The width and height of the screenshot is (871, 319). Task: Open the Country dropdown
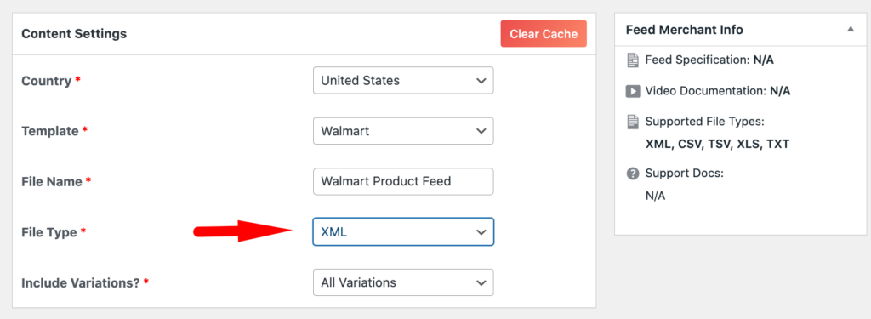[403, 81]
